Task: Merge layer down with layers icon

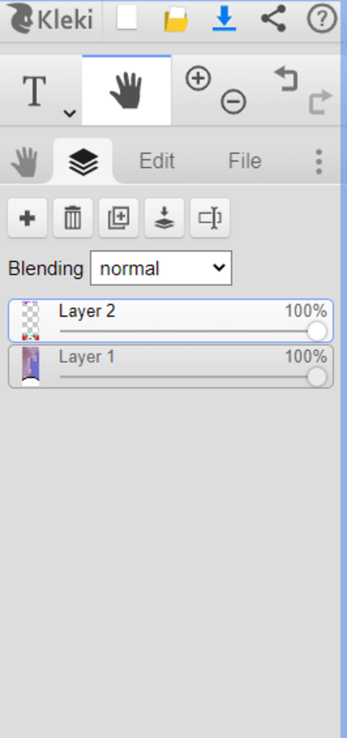Action: [x=164, y=218]
